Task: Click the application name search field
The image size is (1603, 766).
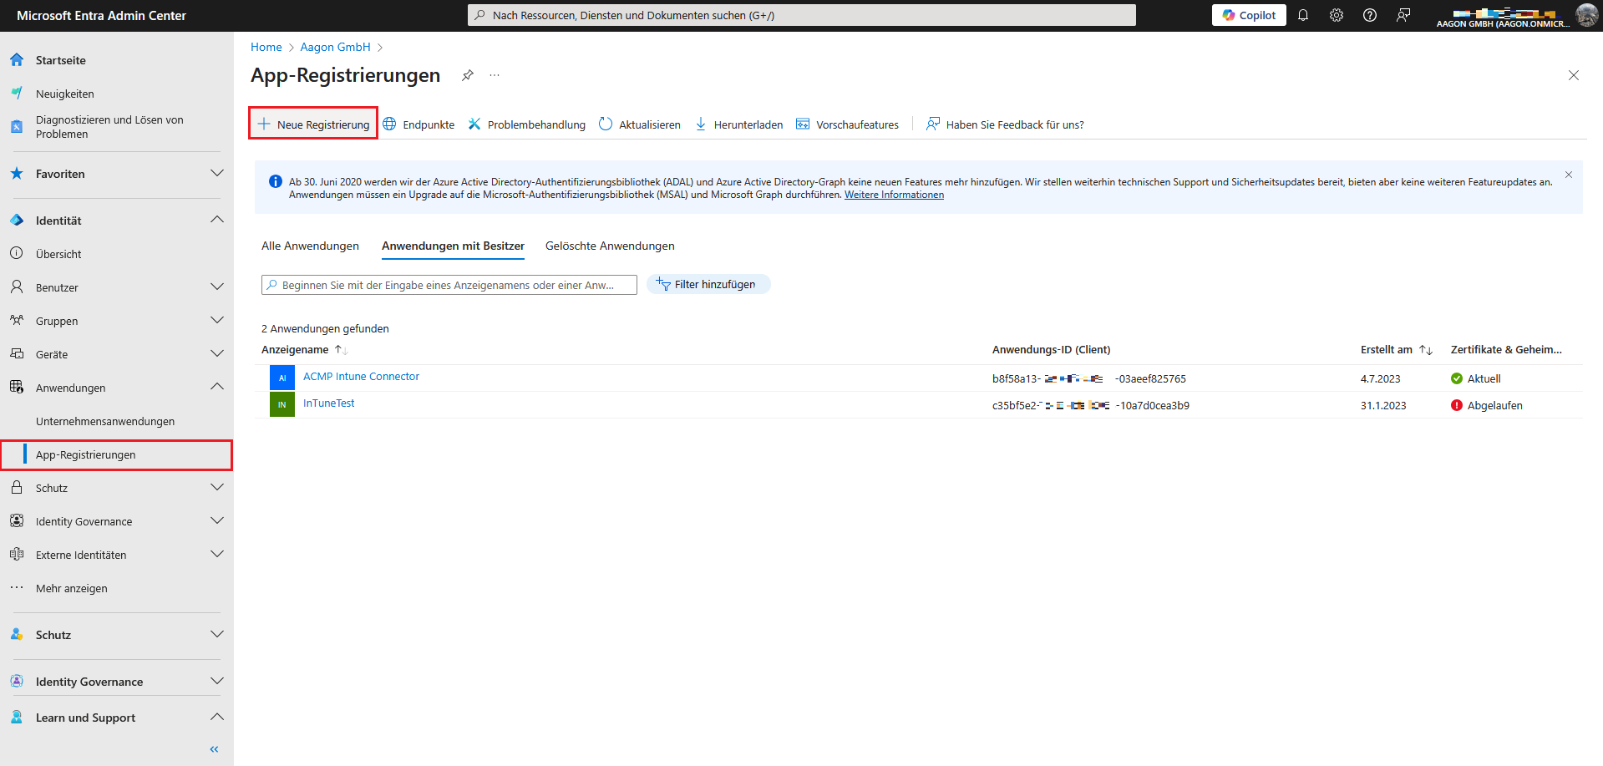Action: 449,285
